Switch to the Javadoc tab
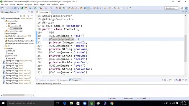 tap(51, 80)
